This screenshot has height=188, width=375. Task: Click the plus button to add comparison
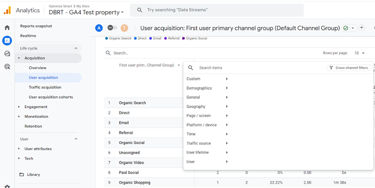coord(361,28)
